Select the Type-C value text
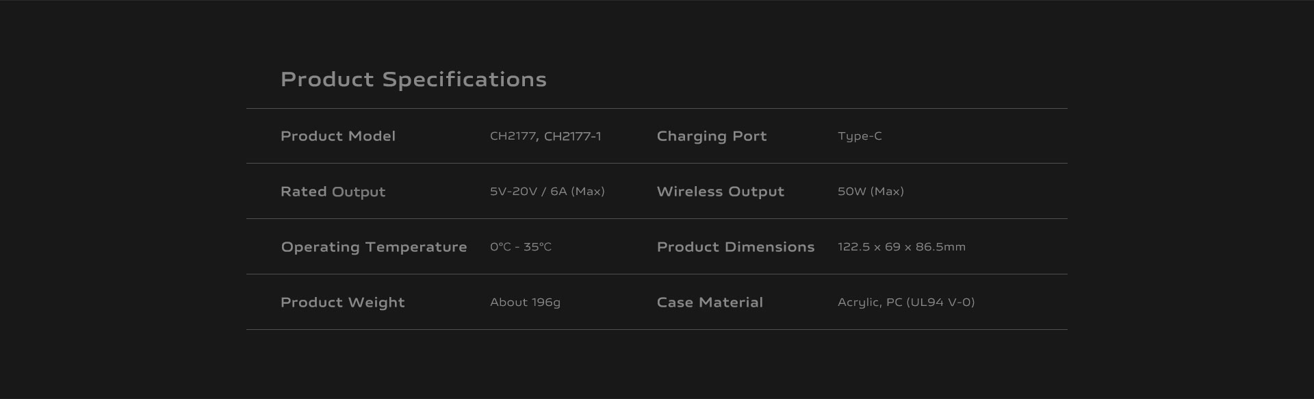Image resolution: width=1314 pixels, height=399 pixels. point(860,136)
